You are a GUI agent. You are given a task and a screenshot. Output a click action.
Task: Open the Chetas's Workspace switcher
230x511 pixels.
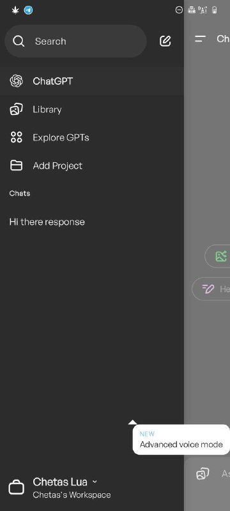point(72,494)
